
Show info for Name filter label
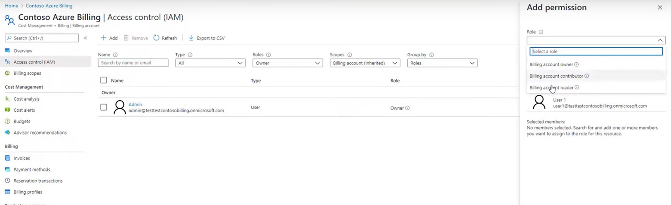115,55
